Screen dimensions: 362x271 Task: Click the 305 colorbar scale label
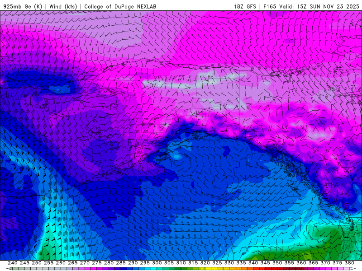169,263
